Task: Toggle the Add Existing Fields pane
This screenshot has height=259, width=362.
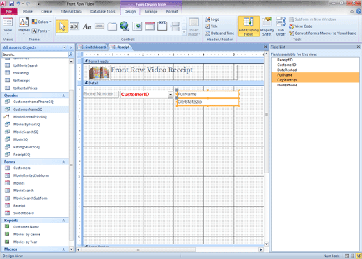Action: 249,26
